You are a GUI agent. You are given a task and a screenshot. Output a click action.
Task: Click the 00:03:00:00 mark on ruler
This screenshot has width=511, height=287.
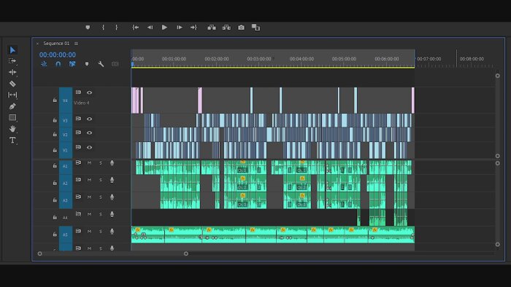pyautogui.click(x=259, y=59)
